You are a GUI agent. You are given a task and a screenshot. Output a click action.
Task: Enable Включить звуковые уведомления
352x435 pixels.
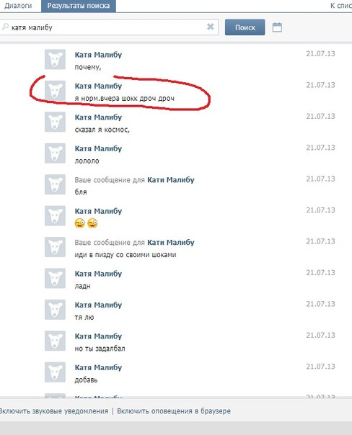tap(53, 411)
